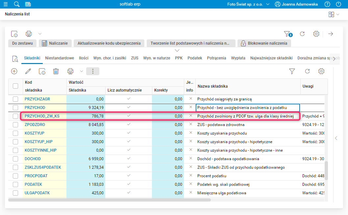Toggle the select-all header checkbox

[15, 86]
